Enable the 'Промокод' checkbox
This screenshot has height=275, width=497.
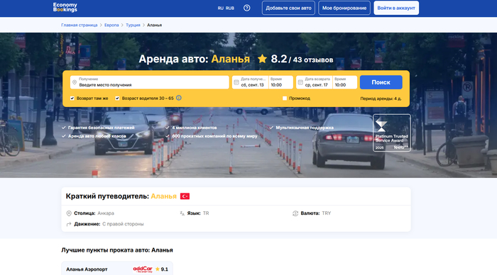click(x=285, y=99)
